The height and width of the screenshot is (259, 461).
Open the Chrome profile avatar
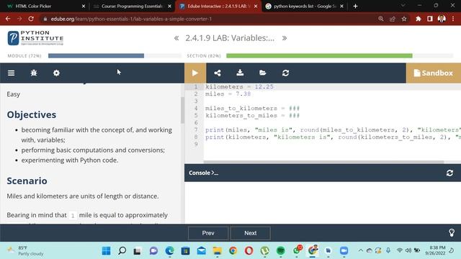[442, 19]
